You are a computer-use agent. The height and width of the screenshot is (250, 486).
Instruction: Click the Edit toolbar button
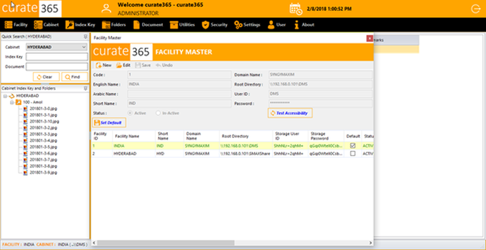(x=123, y=65)
